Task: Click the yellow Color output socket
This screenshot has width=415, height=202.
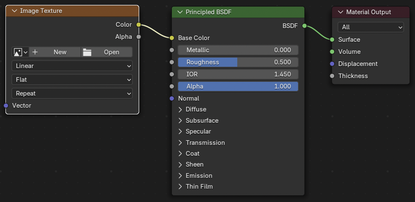Action: point(139,25)
